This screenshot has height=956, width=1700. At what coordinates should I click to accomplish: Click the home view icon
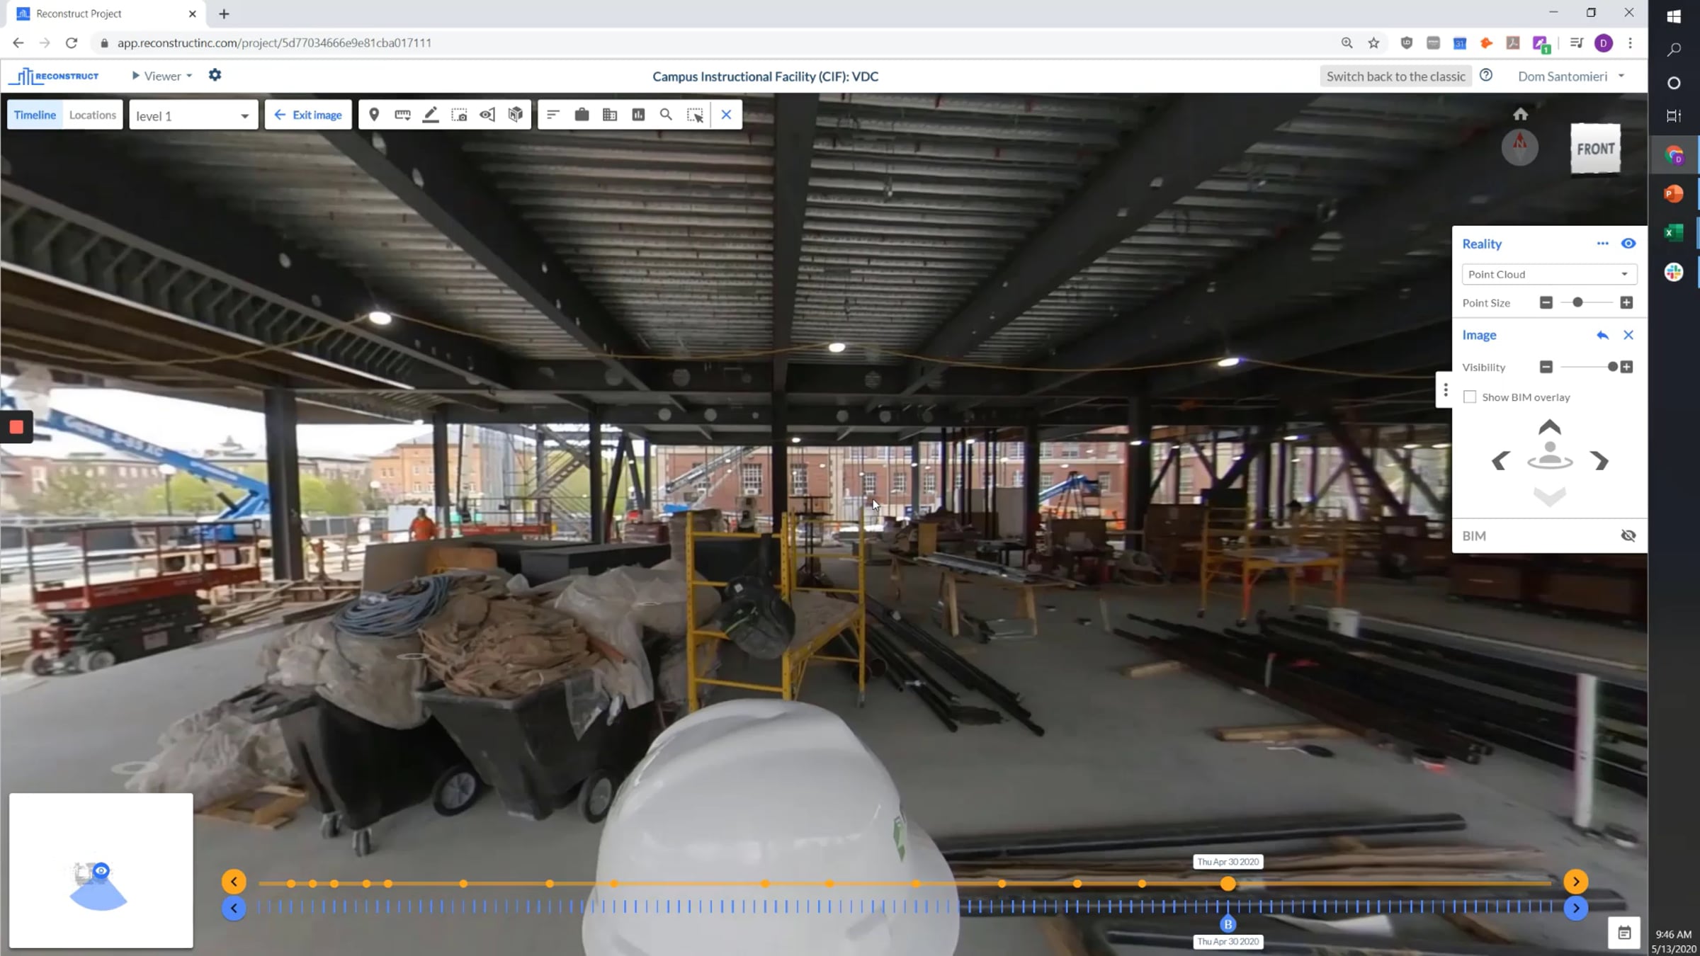(x=1520, y=114)
